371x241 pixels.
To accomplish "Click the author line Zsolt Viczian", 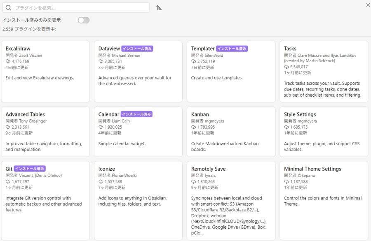I will coord(23,56).
